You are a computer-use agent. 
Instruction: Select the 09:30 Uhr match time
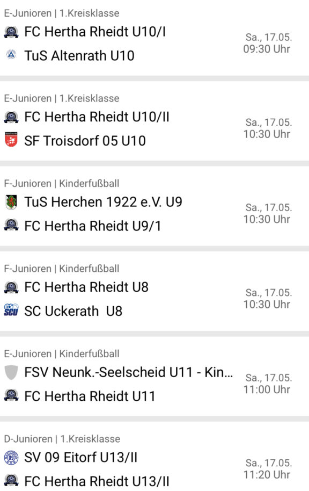pyautogui.click(x=267, y=49)
